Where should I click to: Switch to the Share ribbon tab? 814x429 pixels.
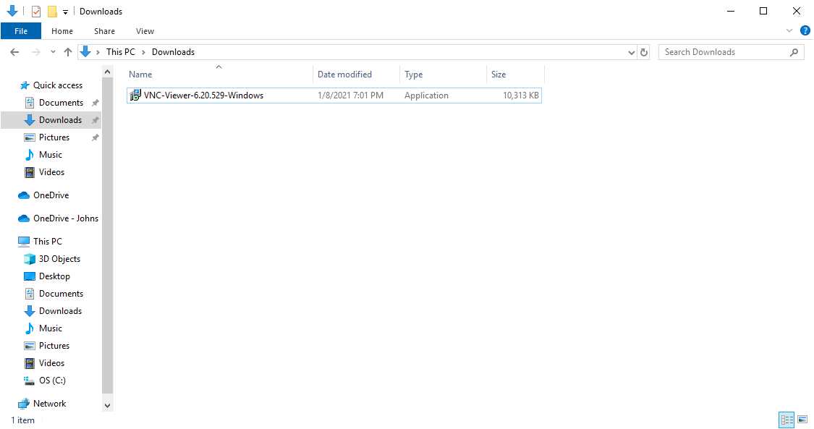click(104, 31)
